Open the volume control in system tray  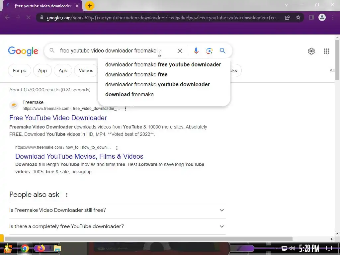292,248
